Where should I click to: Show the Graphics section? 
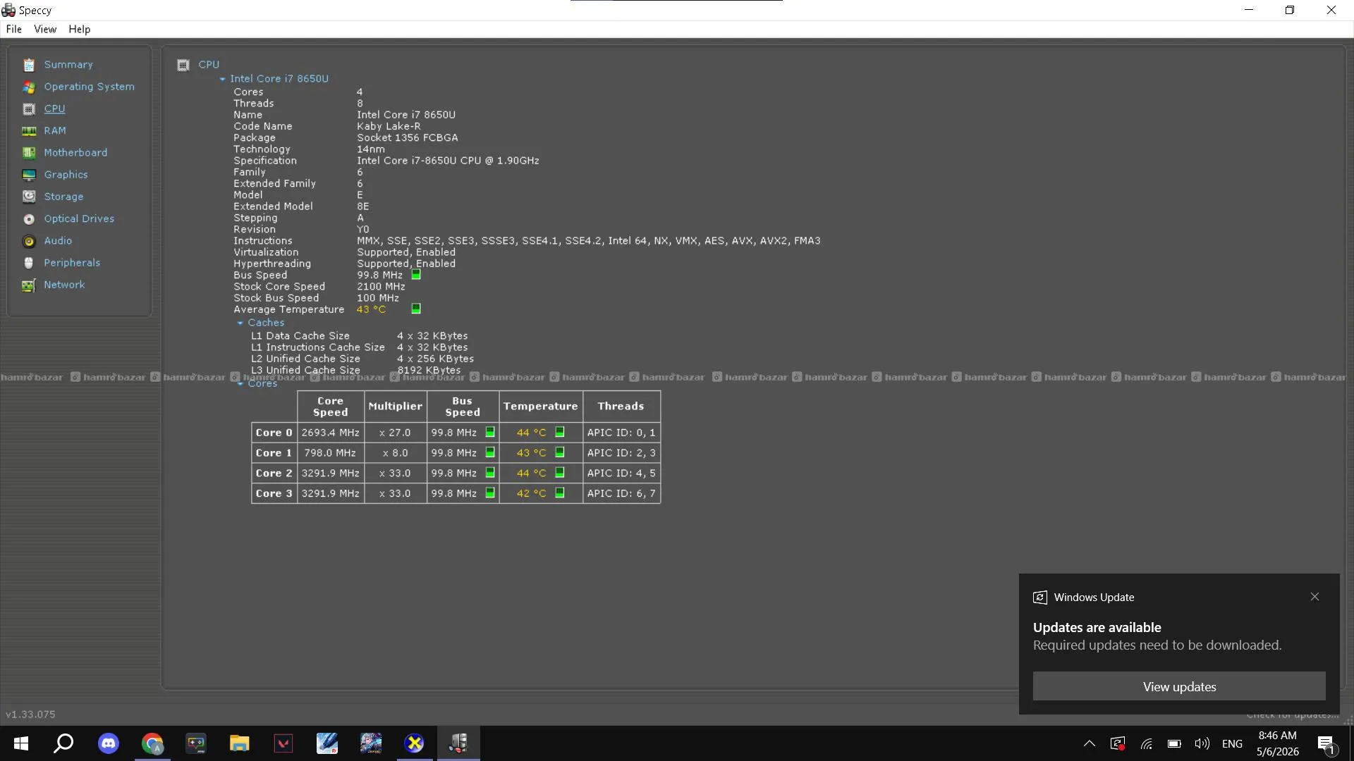(66, 175)
